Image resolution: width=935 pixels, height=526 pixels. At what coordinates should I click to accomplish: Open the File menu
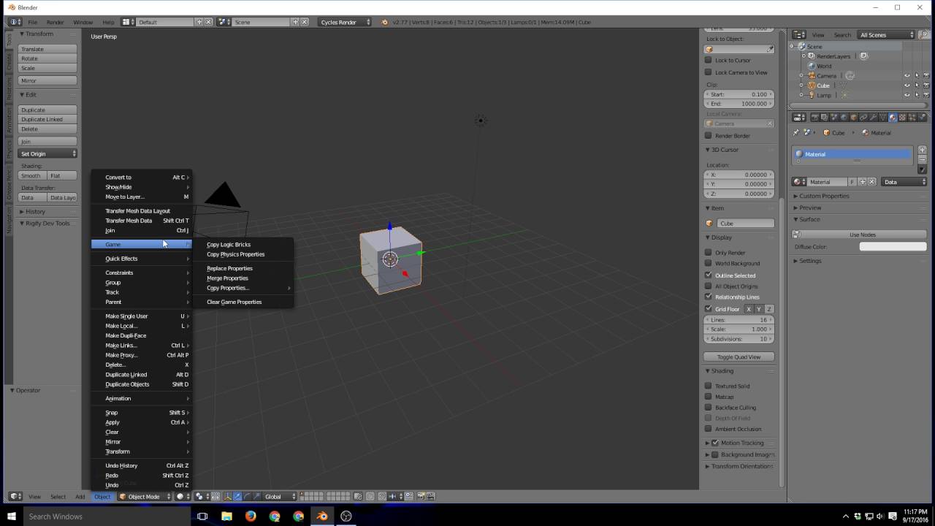pyautogui.click(x=33, y=22)
